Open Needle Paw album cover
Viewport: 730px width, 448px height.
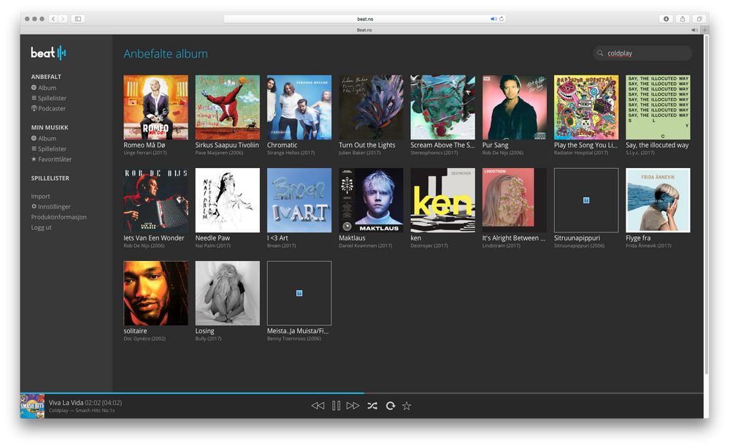pyautogui.click(x=228, y=200)
